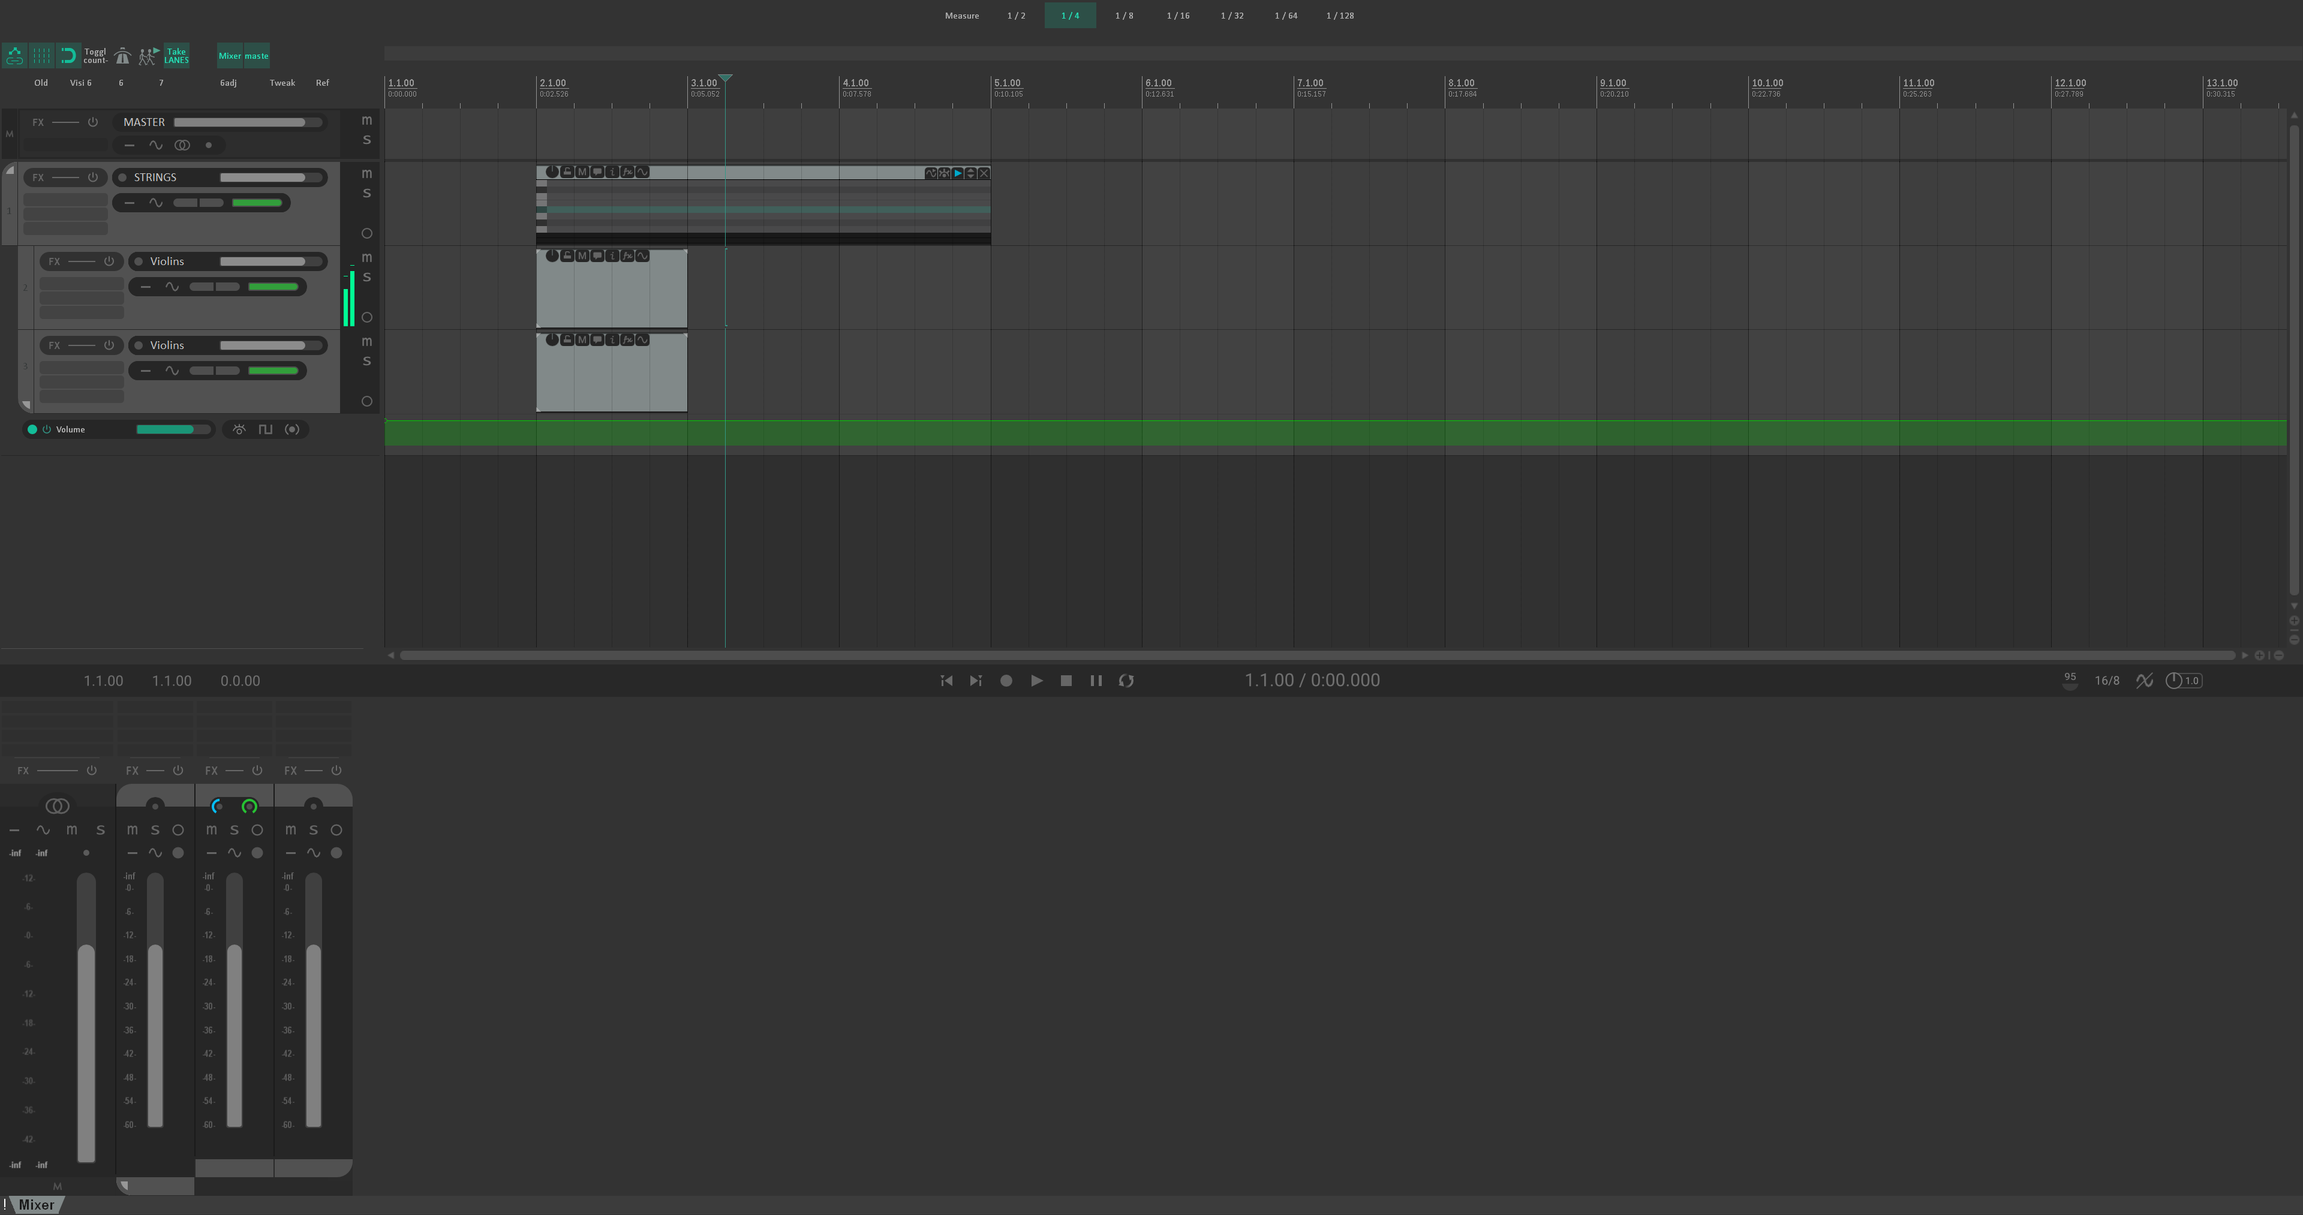
Task: Click the Take LANES toolbar button
Action: [176, 55]
